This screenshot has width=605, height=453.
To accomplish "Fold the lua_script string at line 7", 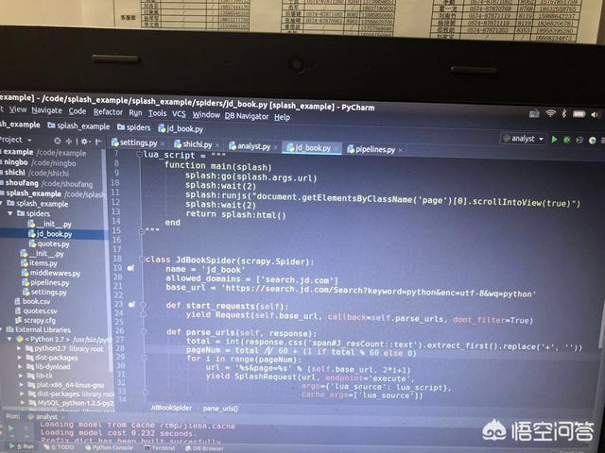I will (139, 155).
